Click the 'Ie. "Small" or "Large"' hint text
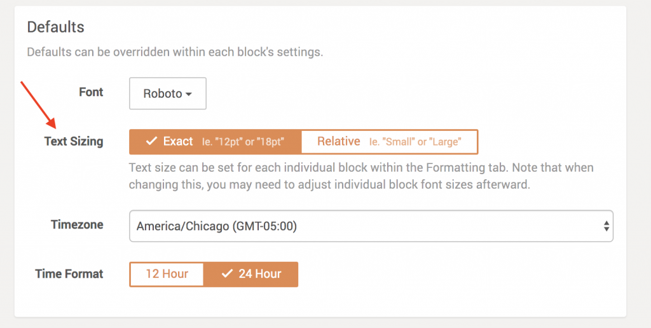The image size is (651, 328). coord(415,142)
